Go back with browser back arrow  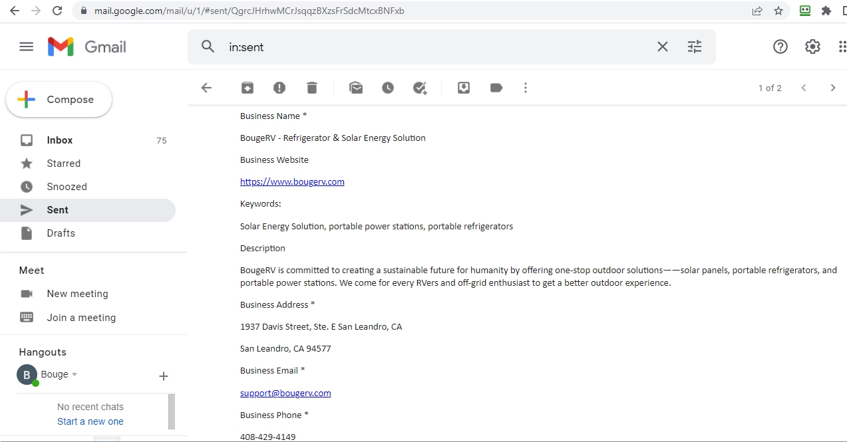14,11
